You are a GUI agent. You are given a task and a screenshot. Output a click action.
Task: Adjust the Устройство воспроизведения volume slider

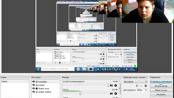click(x=108, y=85)
